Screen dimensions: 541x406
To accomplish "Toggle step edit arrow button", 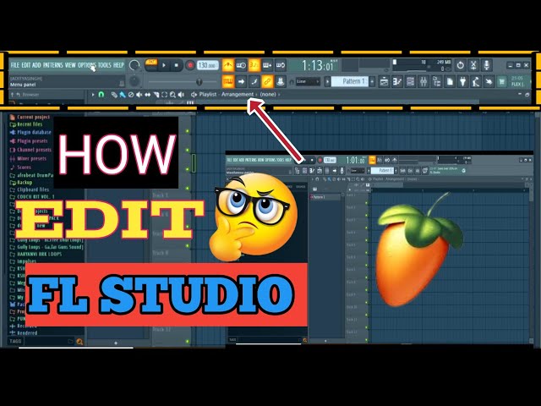I will click(241, 81).
